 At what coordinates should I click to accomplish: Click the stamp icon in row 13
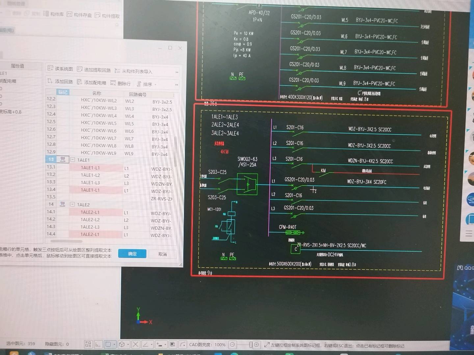(x=63, y=159)
